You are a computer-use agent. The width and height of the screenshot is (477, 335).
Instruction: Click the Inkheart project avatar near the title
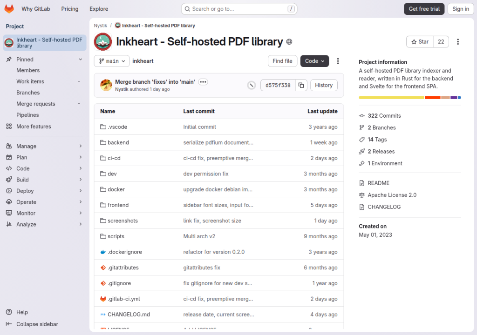point(103,42)
